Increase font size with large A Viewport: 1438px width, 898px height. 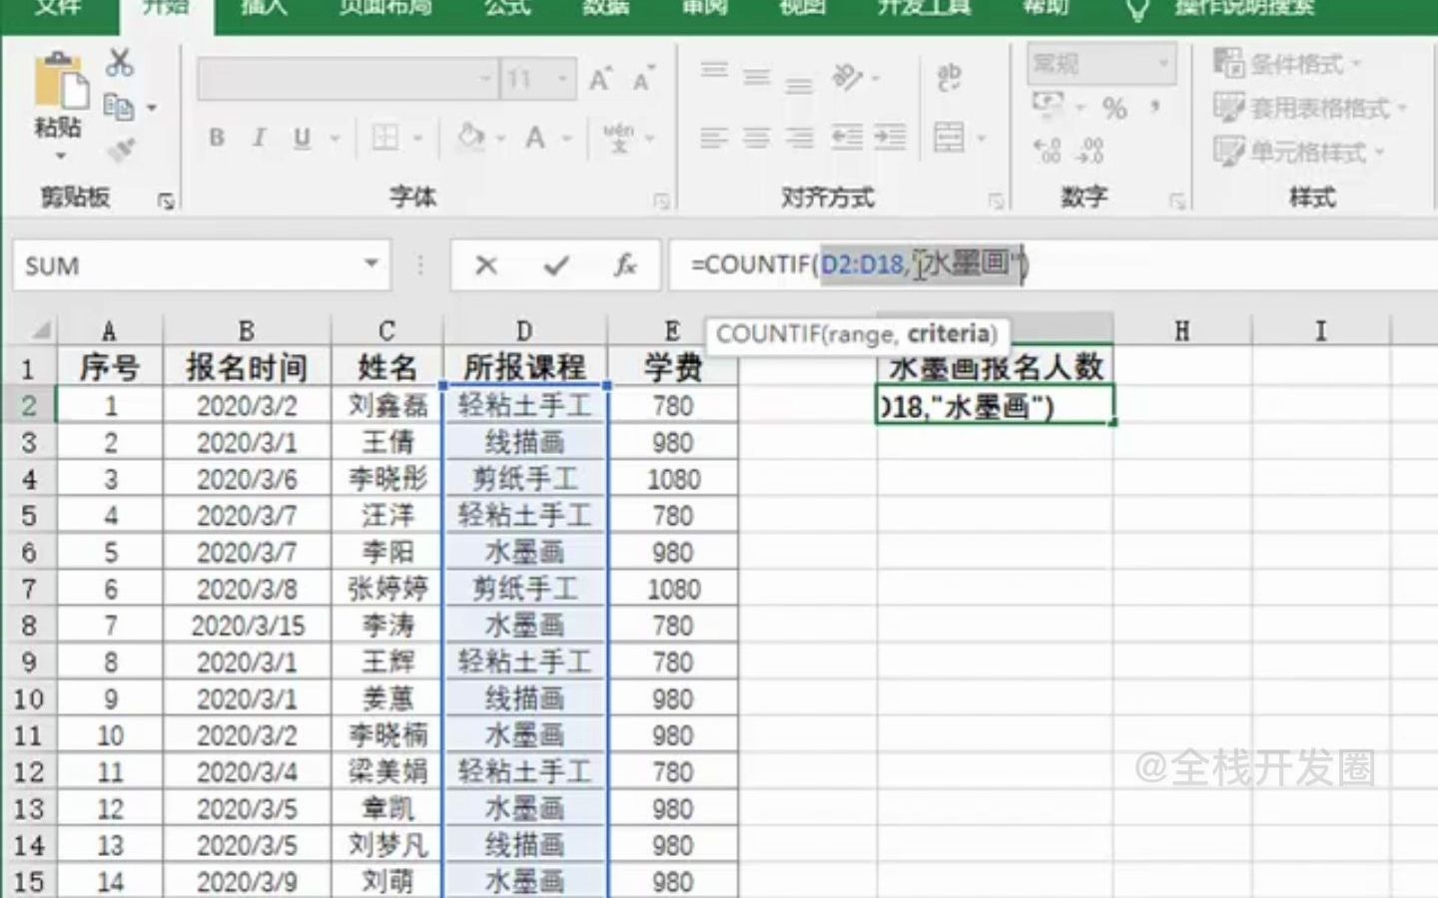599,79
